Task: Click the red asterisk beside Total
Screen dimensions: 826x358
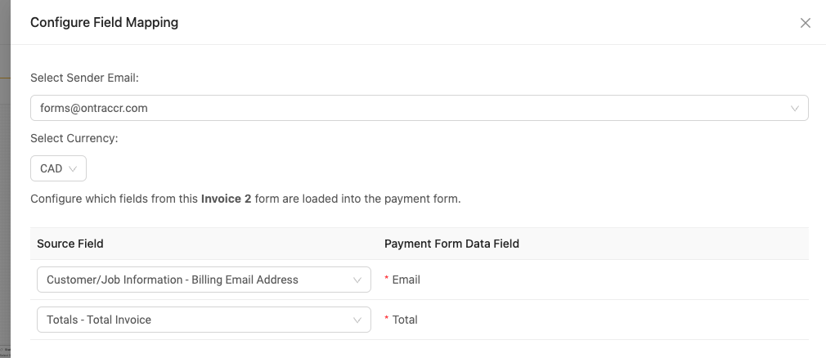Action: point(387,319)
